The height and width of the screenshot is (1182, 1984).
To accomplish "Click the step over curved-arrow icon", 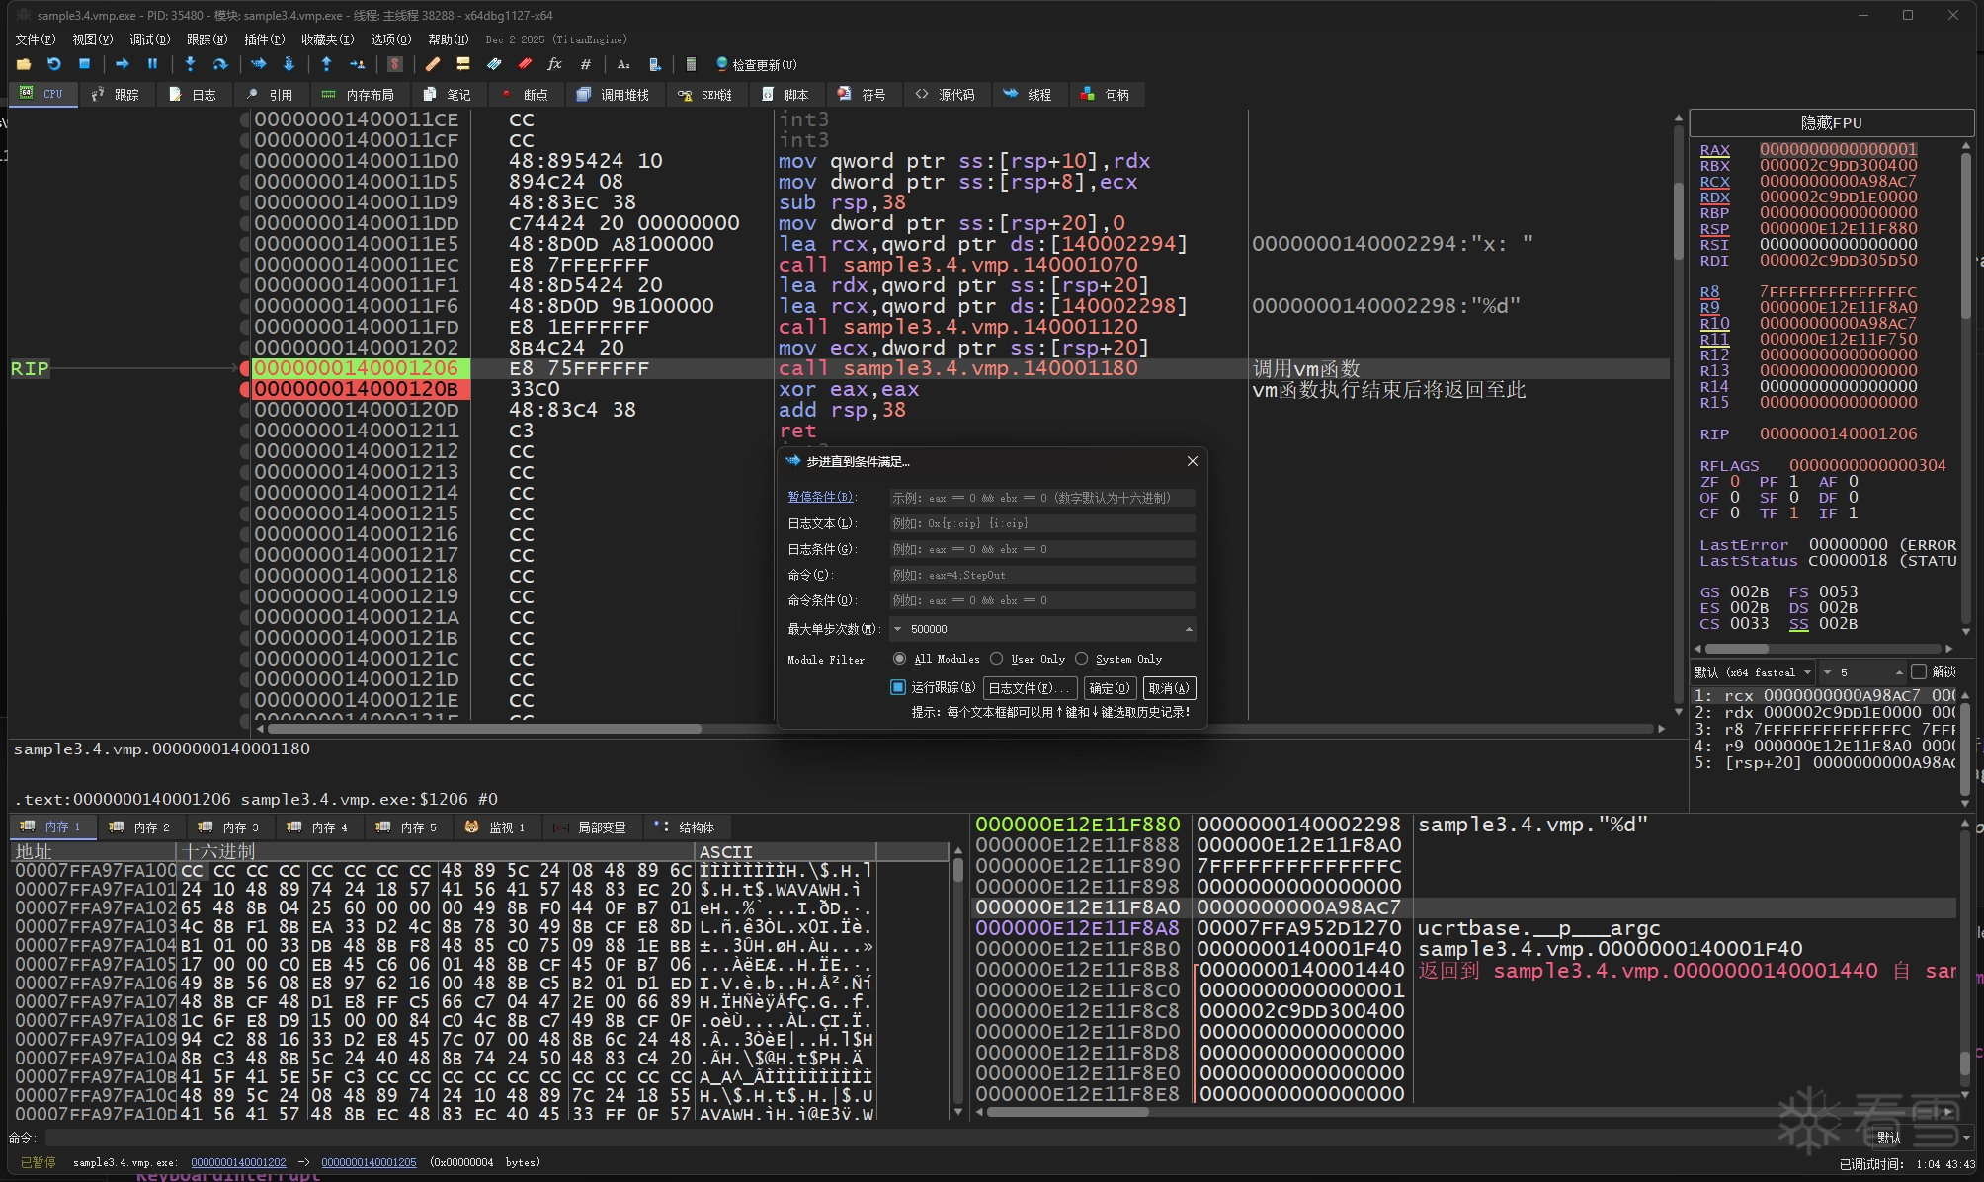I will 220,64.
